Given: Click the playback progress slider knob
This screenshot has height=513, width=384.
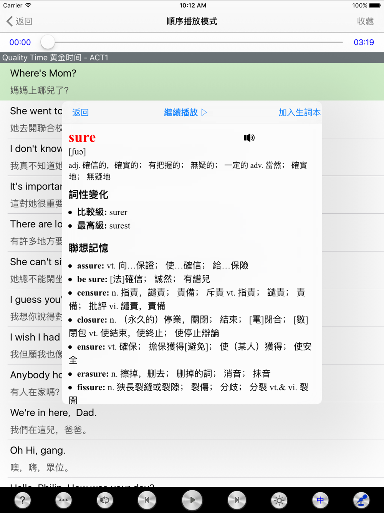Looking at the screenshot, I should (48, 42).
